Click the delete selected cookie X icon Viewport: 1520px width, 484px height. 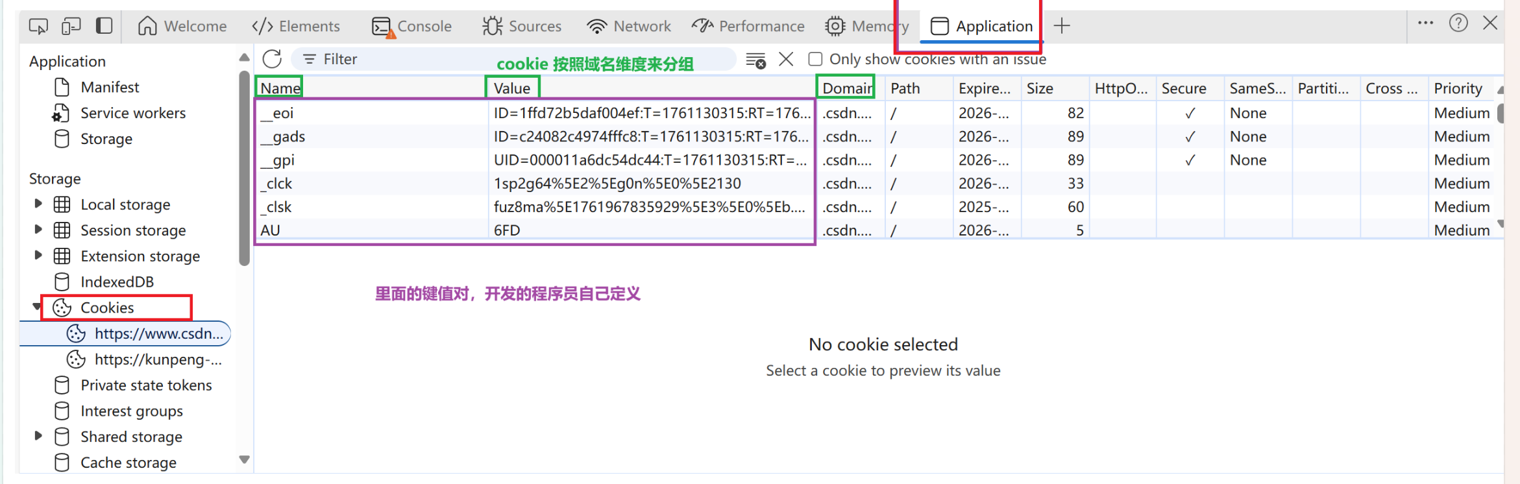pyautogui.click(x=786, y=59)
